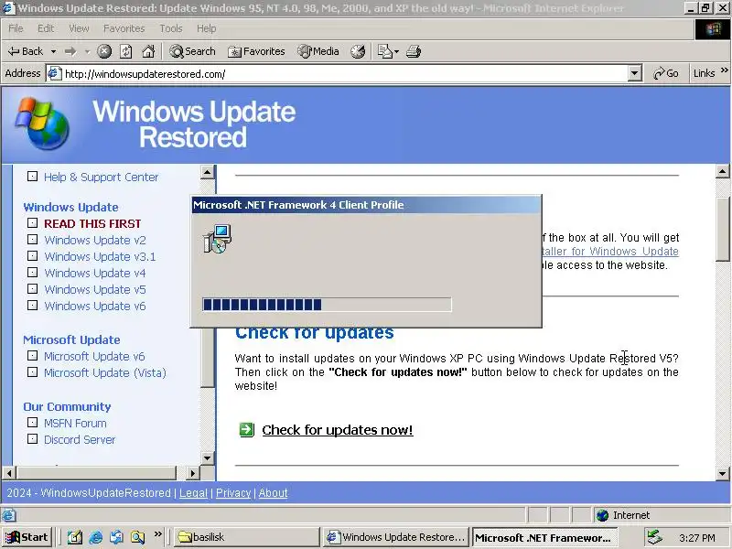Click the .NET installer setup icon
The height and width of the screenshot is (549, 732).
[x=217, y=239]
